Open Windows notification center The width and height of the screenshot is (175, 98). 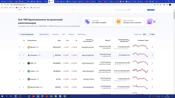[172, 96]
